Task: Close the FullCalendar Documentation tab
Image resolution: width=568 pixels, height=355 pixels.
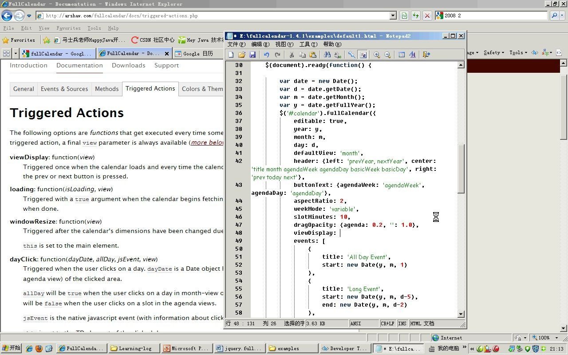Action: point(167,54)
